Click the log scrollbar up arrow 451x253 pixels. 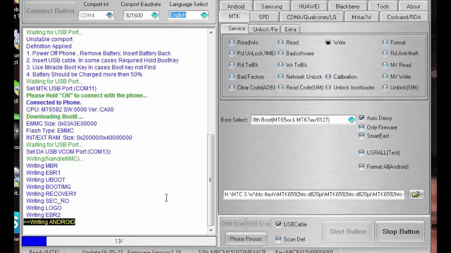pos(211,32)
